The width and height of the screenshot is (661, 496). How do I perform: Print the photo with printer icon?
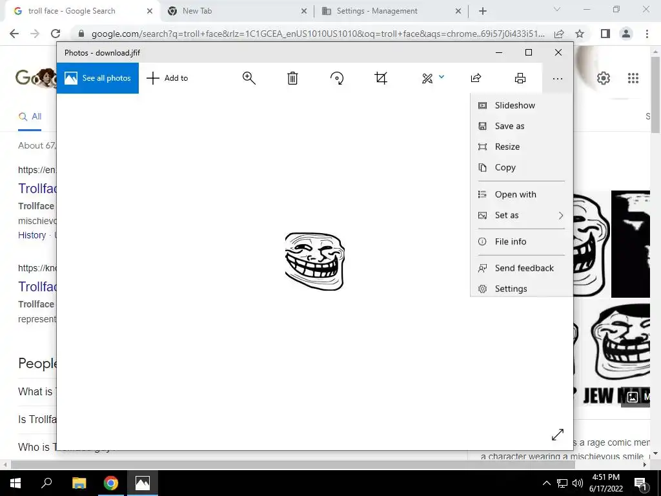click(520, 78)
